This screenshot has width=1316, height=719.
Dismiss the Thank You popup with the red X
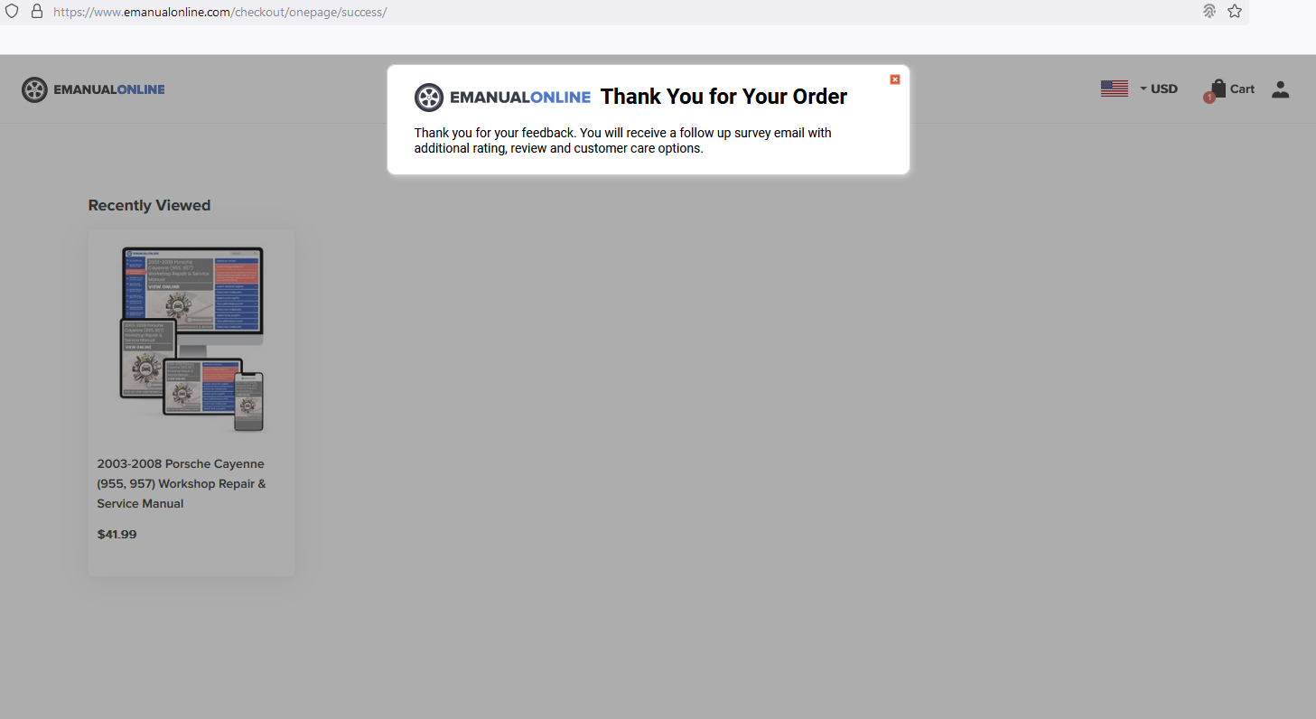(894, 79)
